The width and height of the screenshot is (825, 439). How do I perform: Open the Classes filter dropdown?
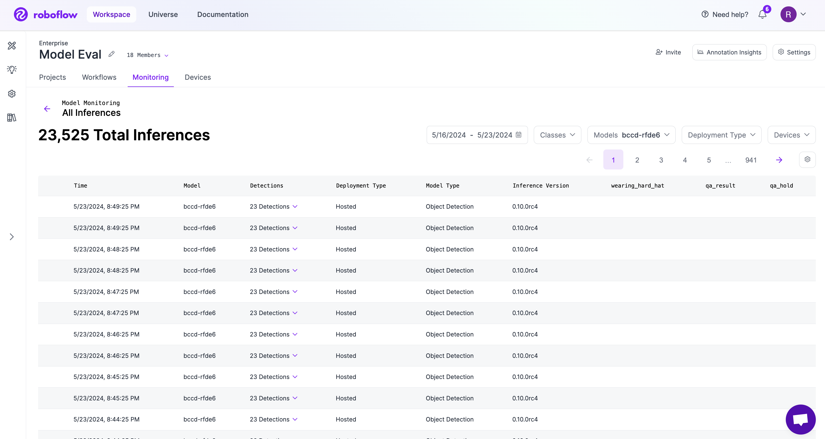tap(557, 135)
